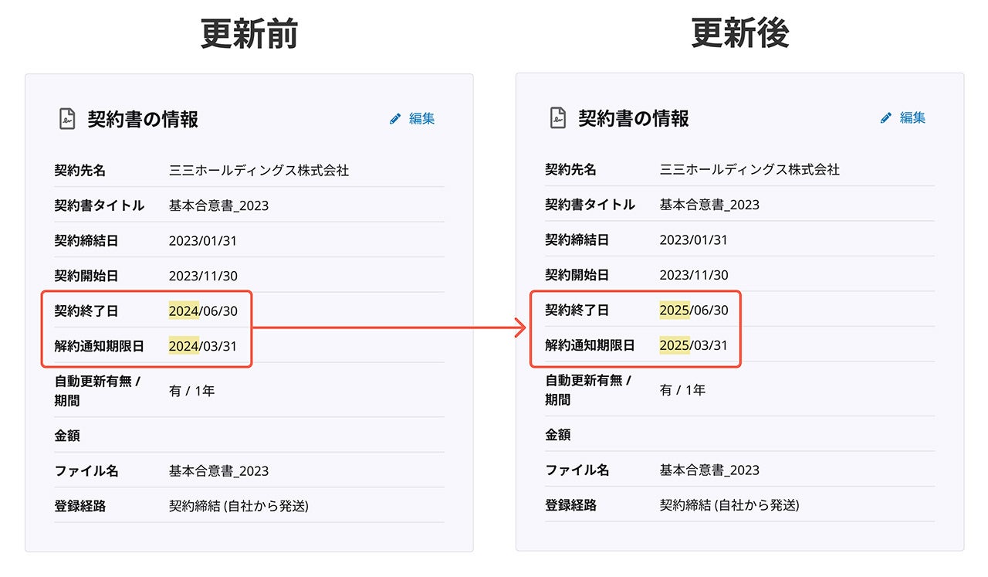This screenshot has height=577, width=988.
Task: Click the 契約先名 label in 更新前 panel
Action: (x=80, y=170)
